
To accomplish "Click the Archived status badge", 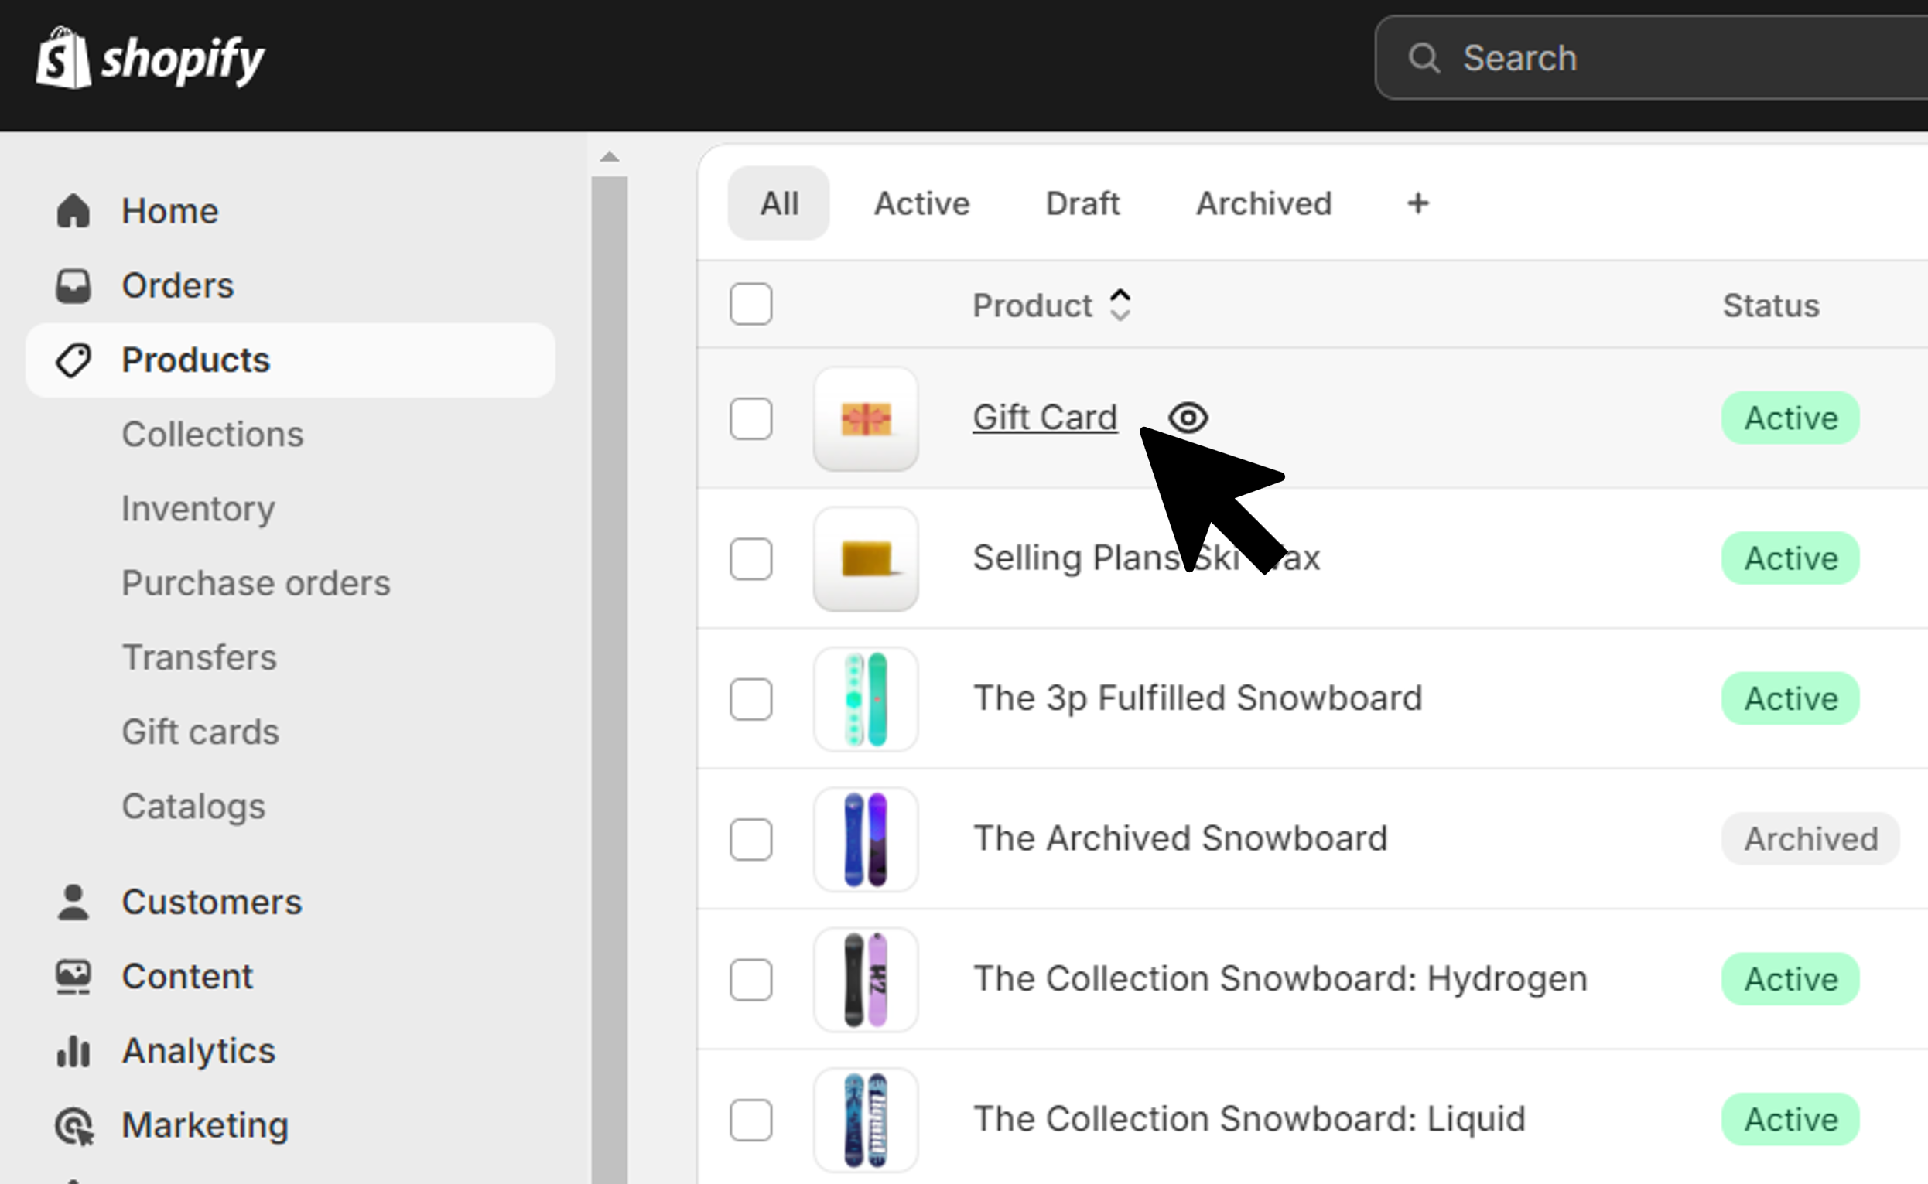I will [x=1810, y=839].
